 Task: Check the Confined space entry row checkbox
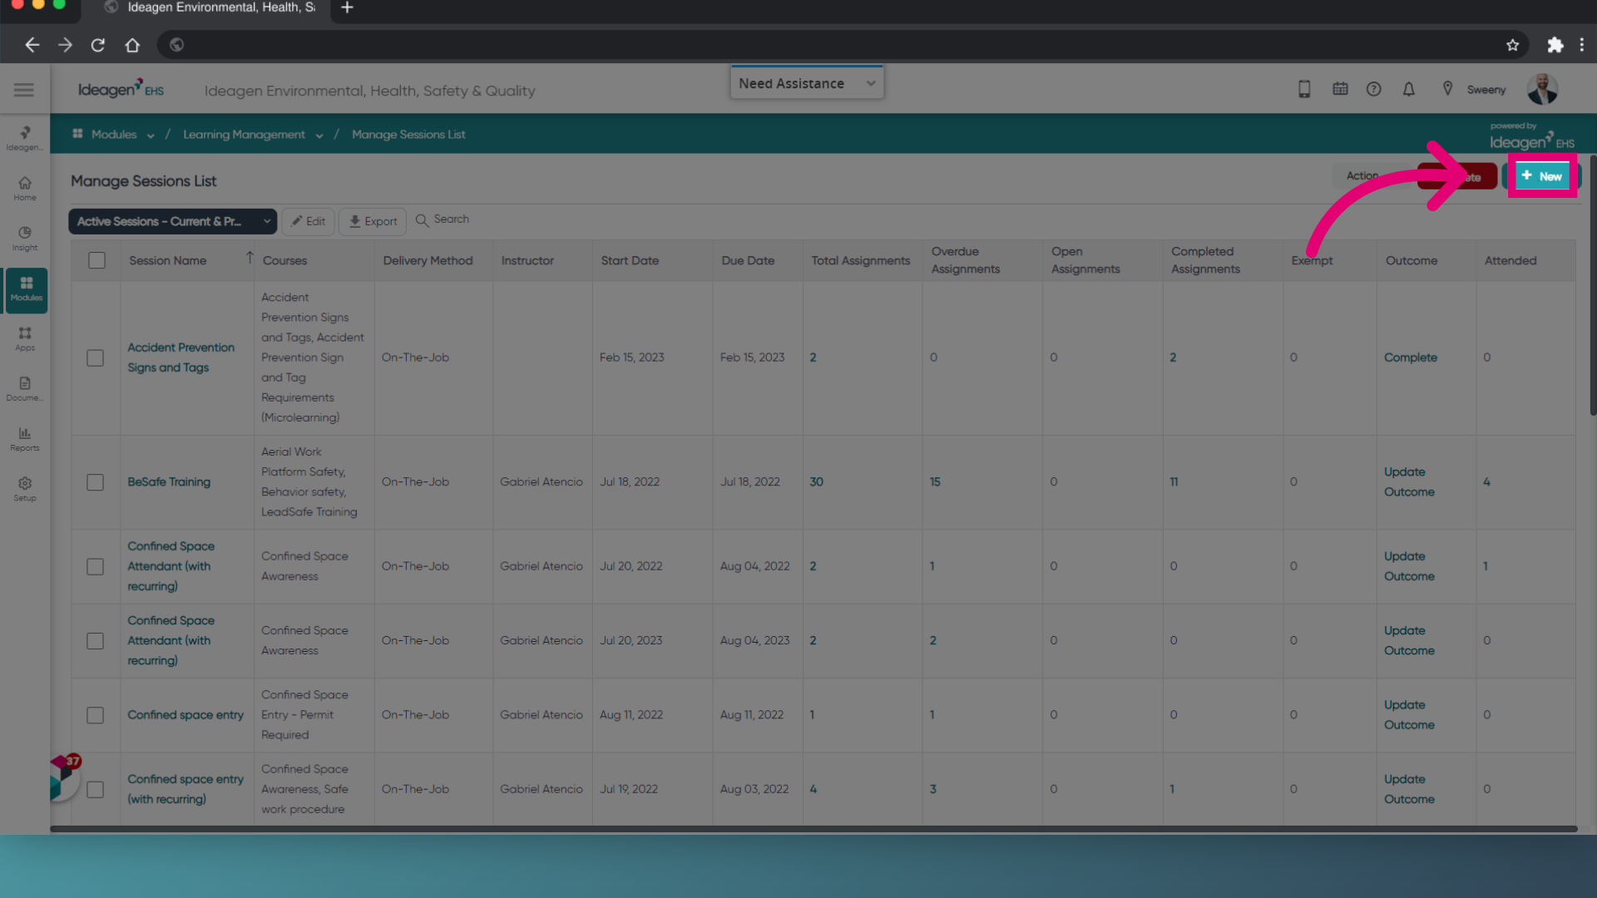[x=96, y=715]
